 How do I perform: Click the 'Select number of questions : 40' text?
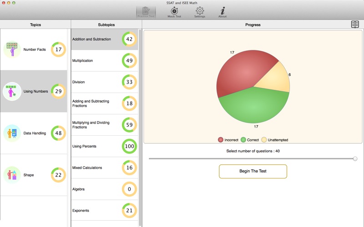(253, 151)
